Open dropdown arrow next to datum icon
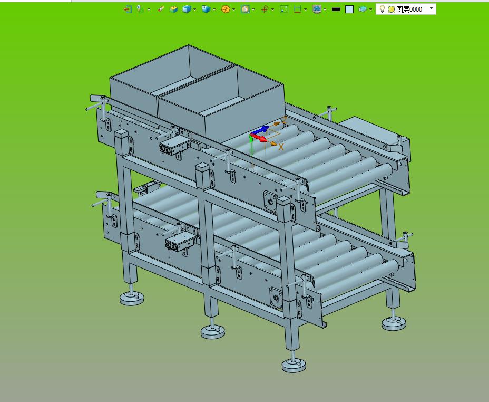This screenshot has height=402, width=489. point(149,9)
